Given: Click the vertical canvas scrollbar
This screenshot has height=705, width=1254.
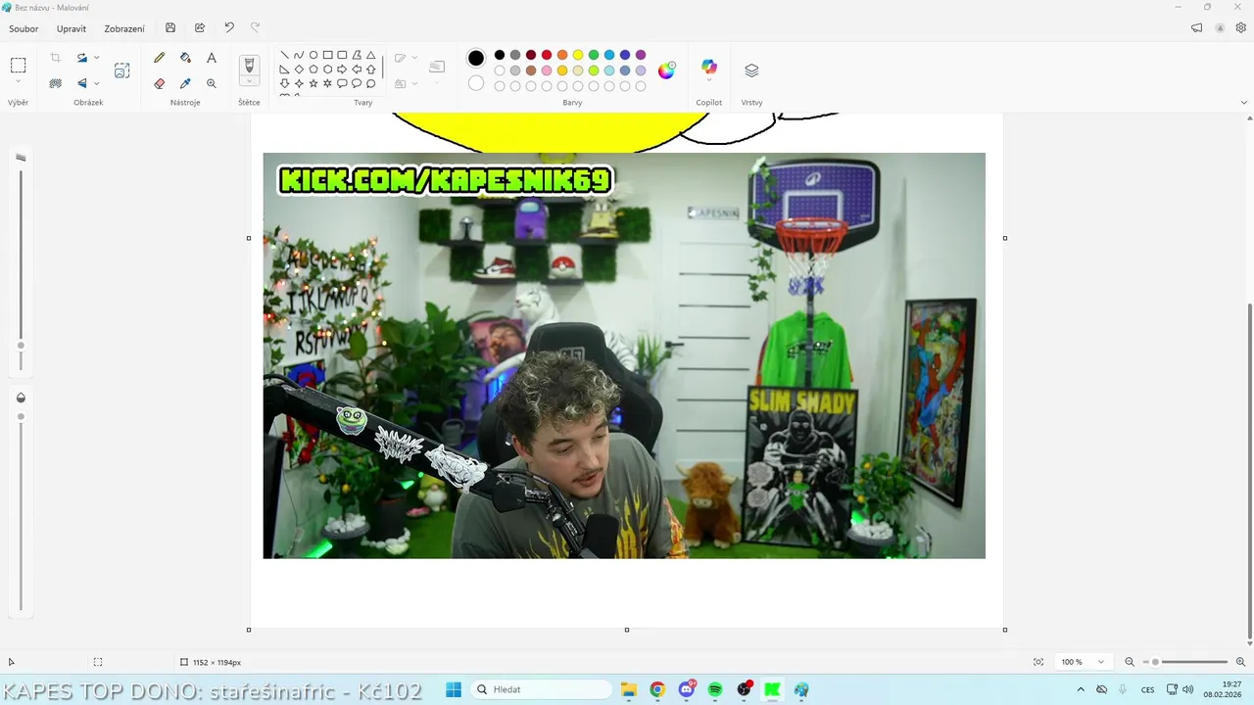Looking at the screenshot, I should coord(1249,470).
